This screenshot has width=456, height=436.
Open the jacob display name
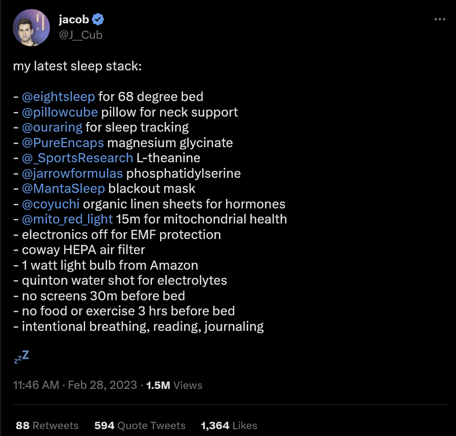(x=73, y=20)
